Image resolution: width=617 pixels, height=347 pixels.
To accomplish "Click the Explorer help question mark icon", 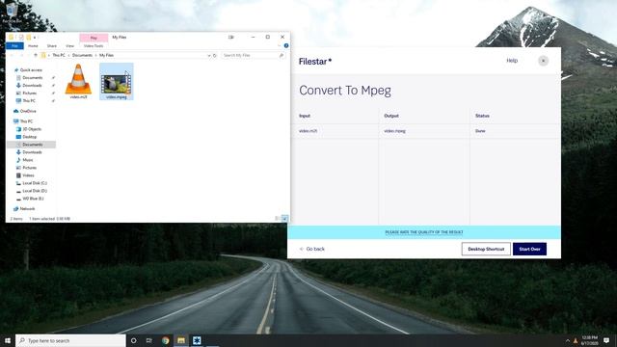I will tap(286, 45).
